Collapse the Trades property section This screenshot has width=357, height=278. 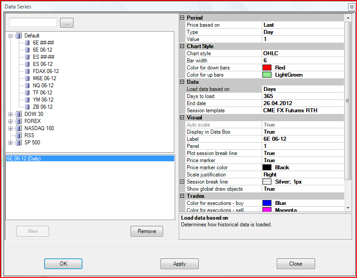(182, 196)
